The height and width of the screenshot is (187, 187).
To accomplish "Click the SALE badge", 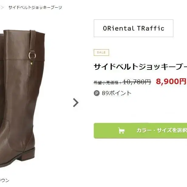I will click(101, 53).
